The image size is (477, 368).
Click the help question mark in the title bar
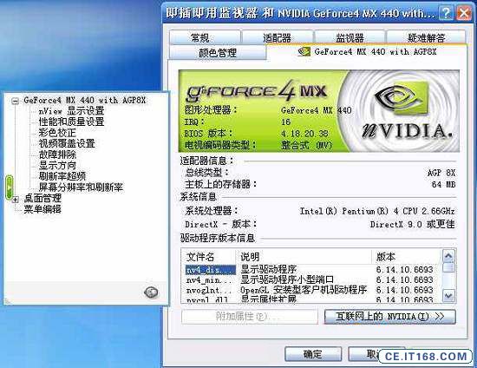446,13
